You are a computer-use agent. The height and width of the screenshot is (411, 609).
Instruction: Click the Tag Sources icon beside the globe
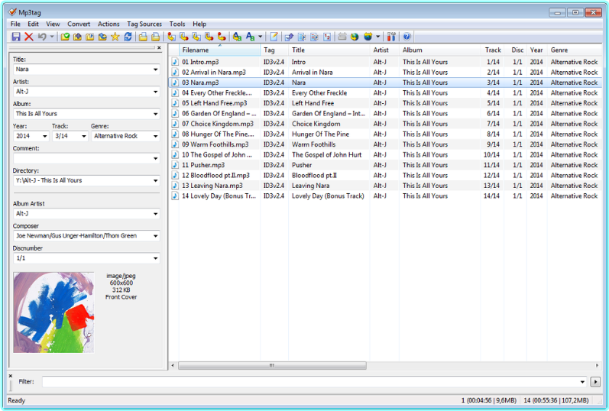(368, 37)
